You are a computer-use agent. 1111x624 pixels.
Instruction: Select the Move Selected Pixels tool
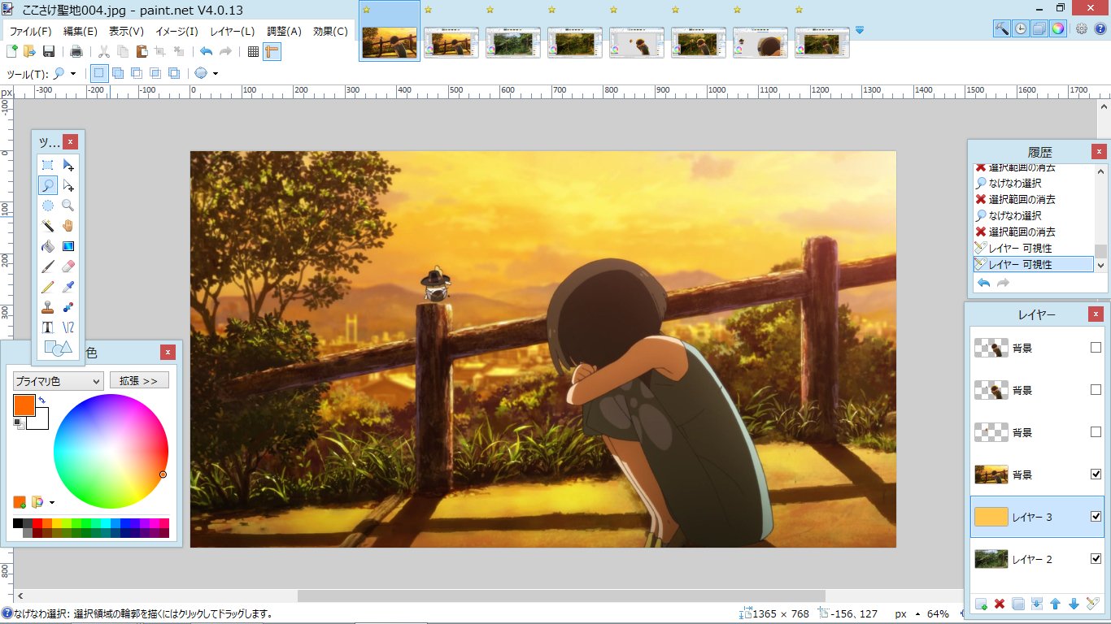click(68, 165)
